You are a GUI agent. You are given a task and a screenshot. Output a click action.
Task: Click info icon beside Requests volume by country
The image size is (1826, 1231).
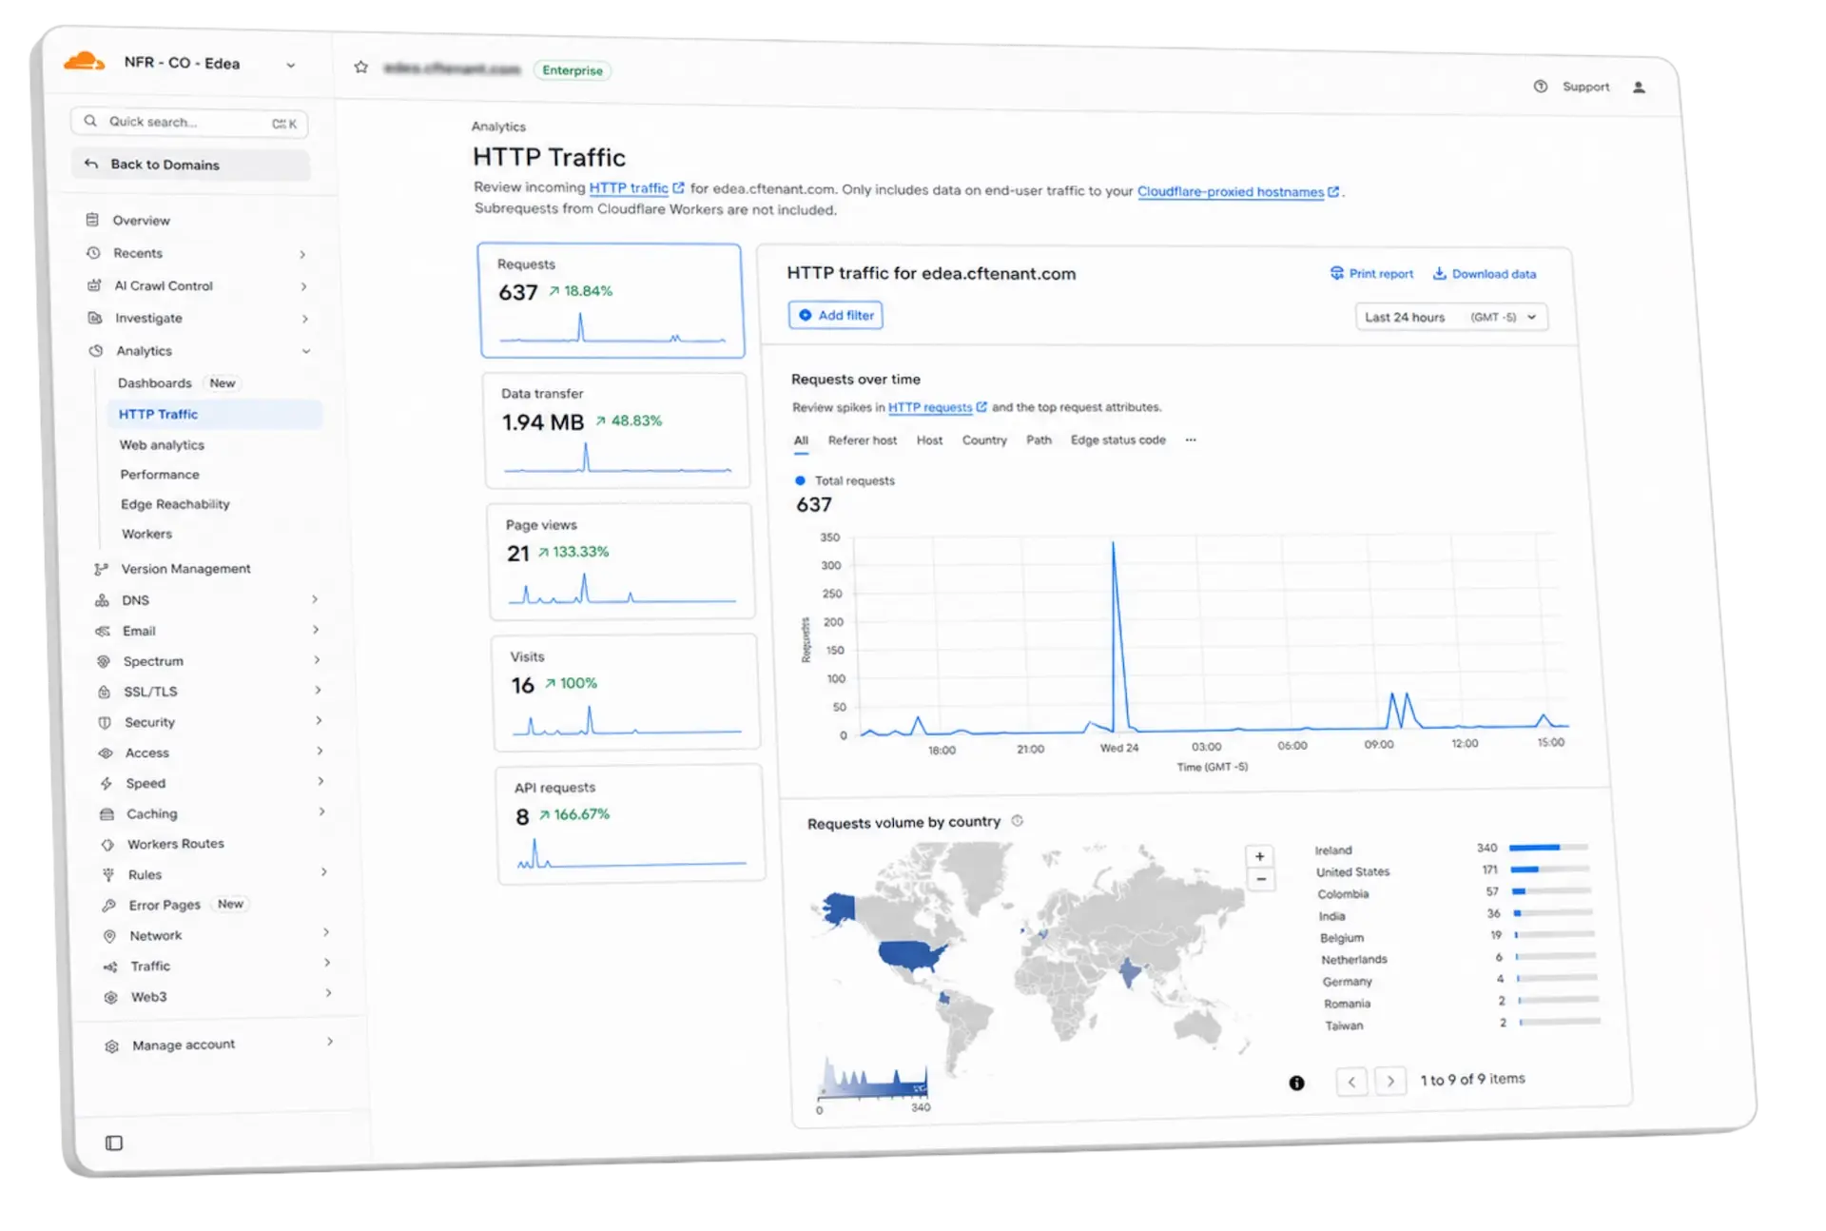[x=1017, y=820]
